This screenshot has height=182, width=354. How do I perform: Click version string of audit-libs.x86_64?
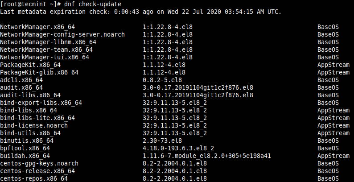[x=198, y=95]
